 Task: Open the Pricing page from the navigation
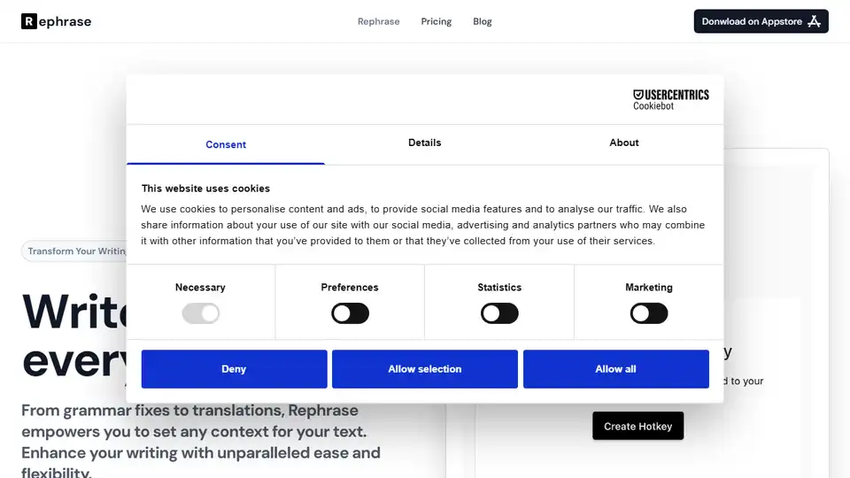click(x=437, y=21)
